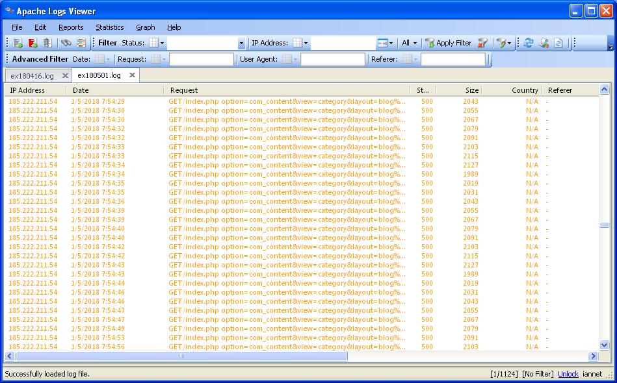Viewport: 617px width, 383px height.
Task: Sort by the Country column header
Action: click(x=512, y=90)
